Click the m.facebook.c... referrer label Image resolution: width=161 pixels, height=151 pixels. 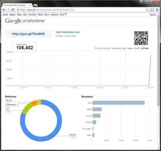tap(12, 104)
